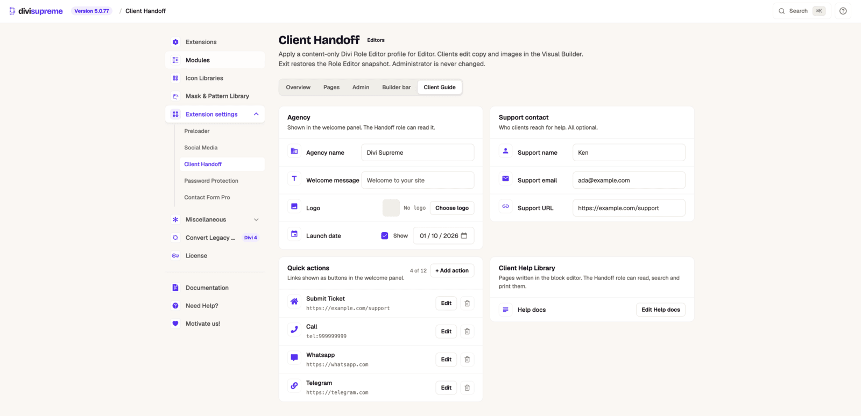Click the divisupreme logo icon
Image resolution: width=861 pixels, height=416 pixels.
tap(12, 11)
